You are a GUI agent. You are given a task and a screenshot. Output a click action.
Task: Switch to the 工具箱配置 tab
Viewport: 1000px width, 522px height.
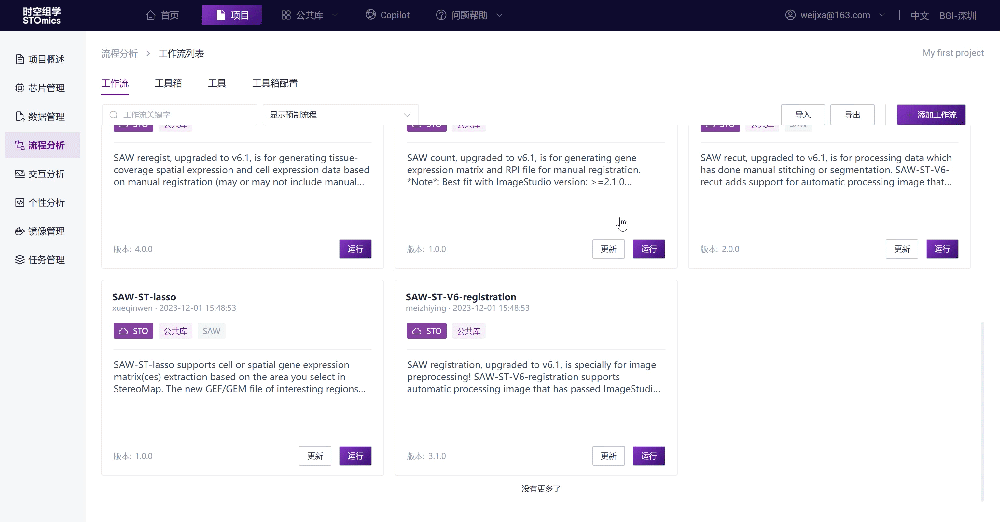tap(275, 83)
